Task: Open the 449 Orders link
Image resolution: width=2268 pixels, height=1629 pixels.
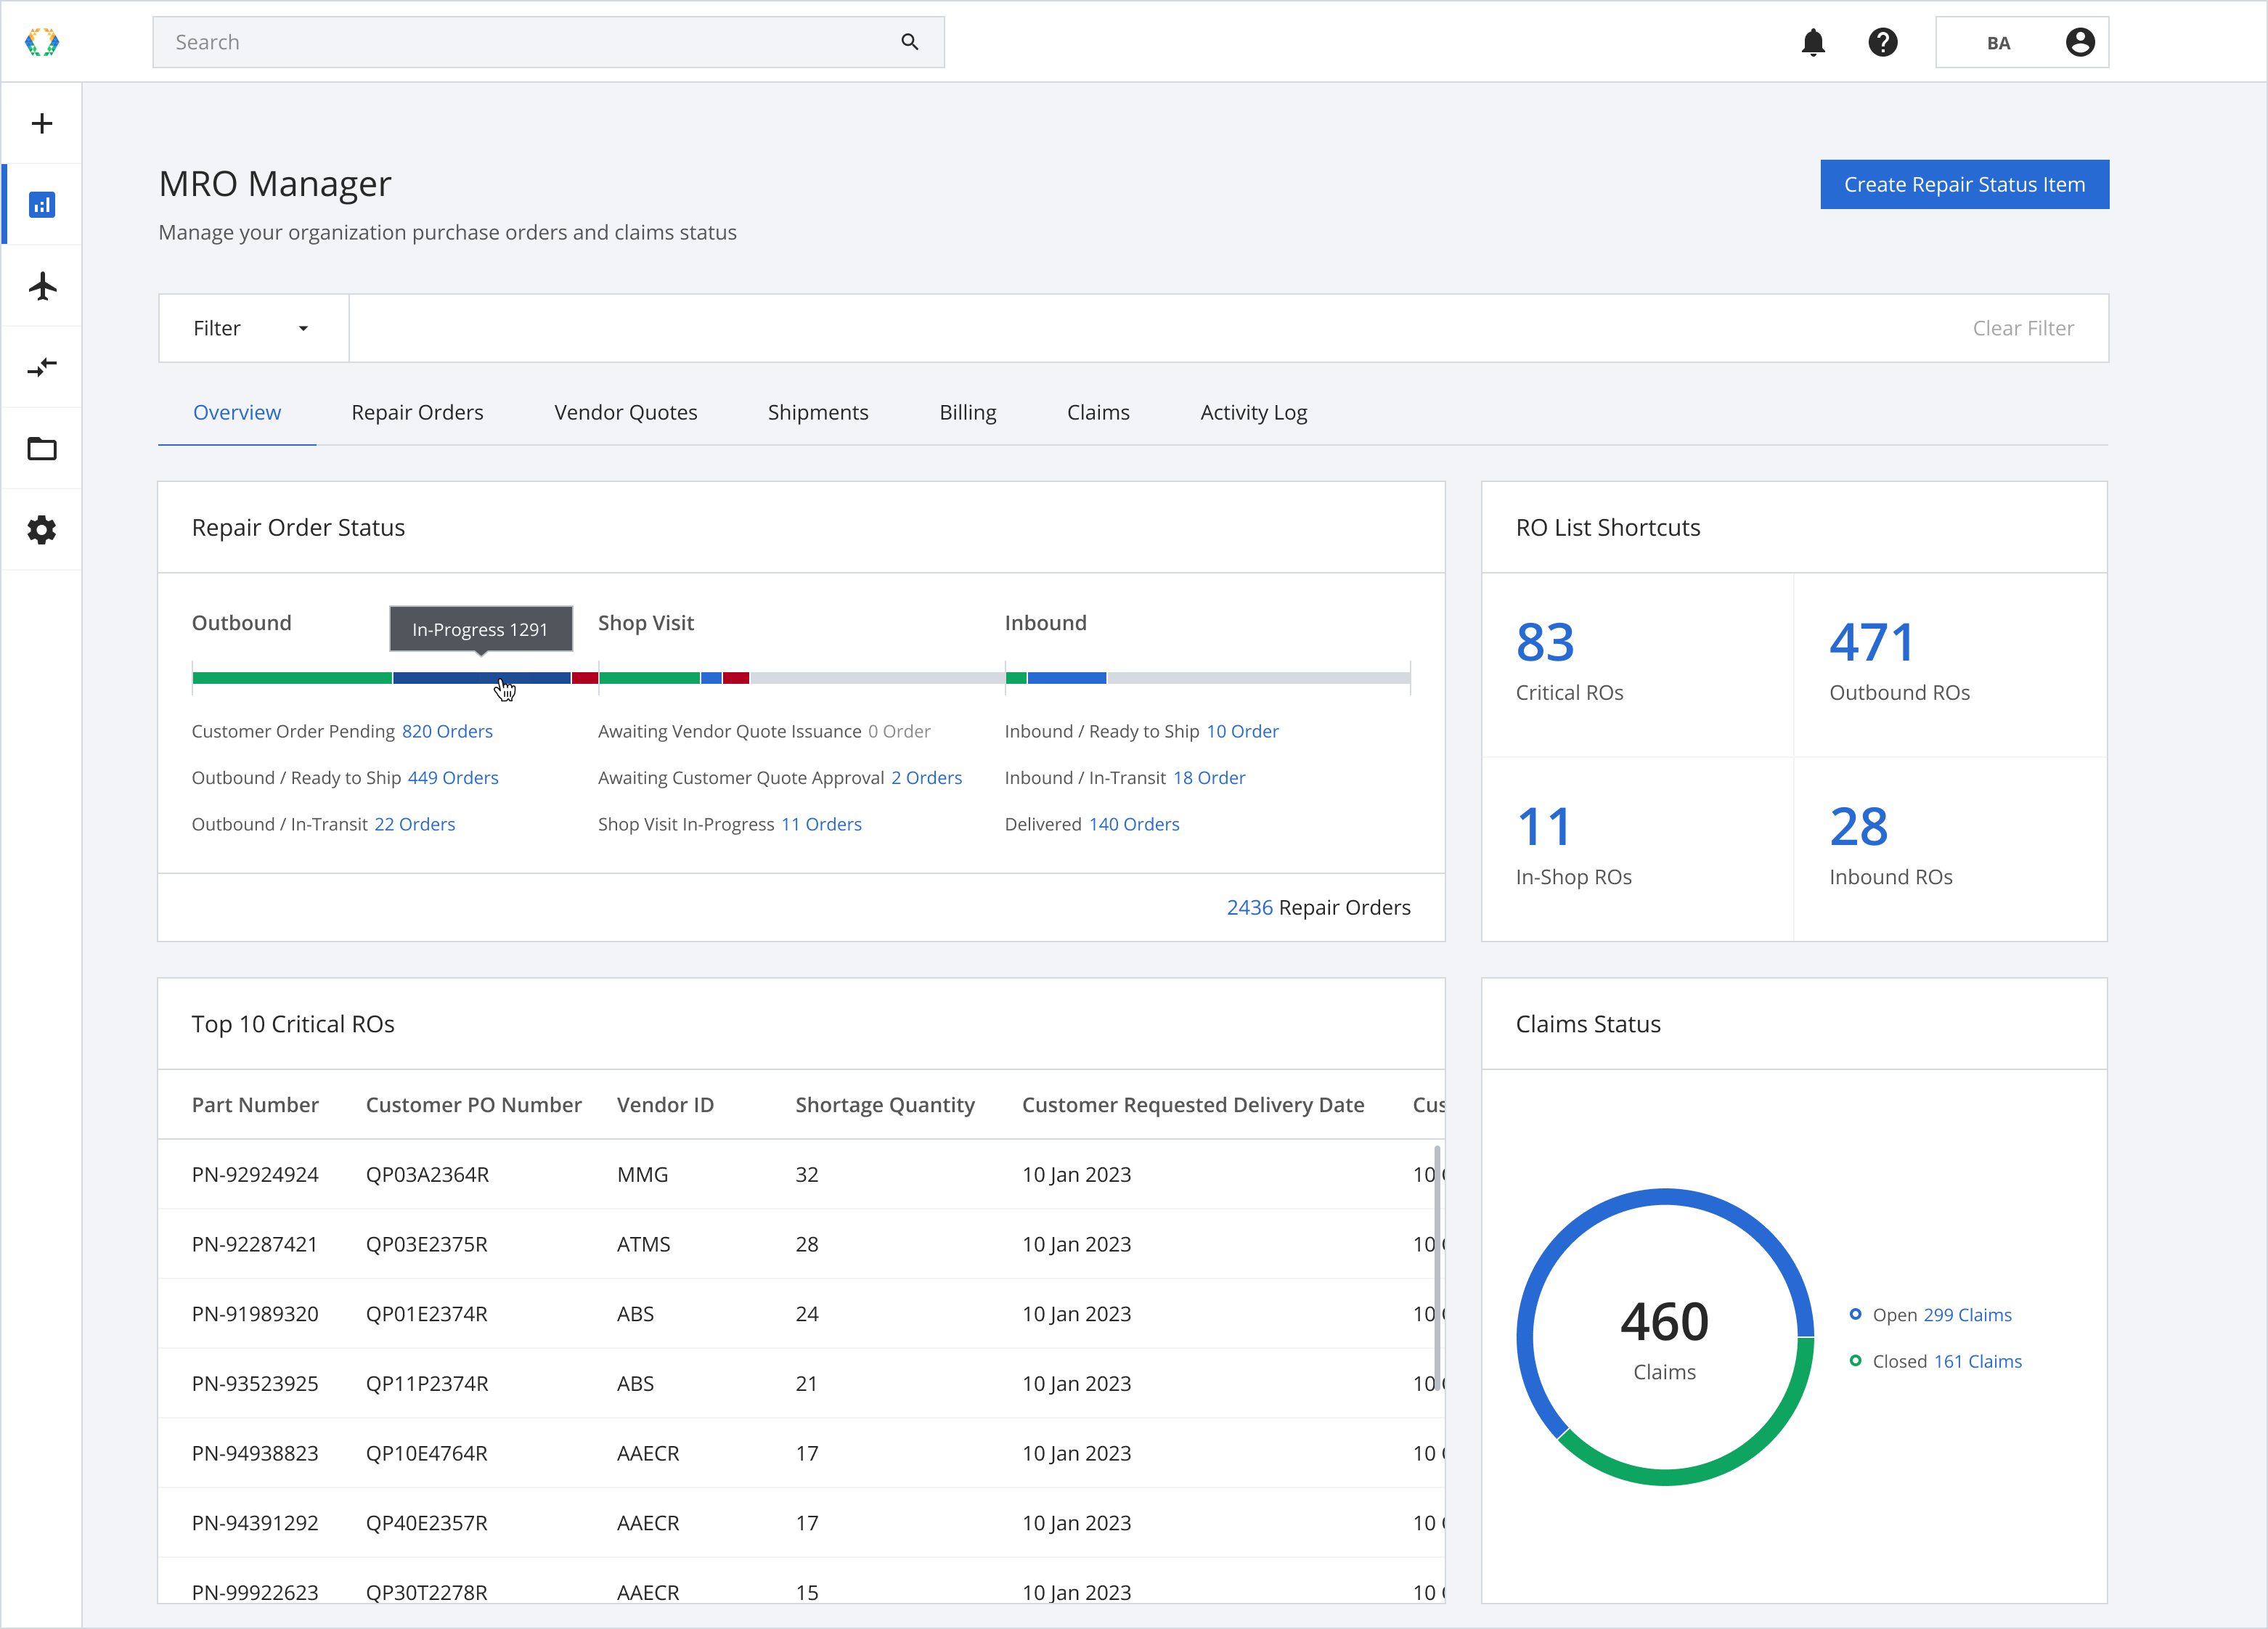Action: point(453,777)
